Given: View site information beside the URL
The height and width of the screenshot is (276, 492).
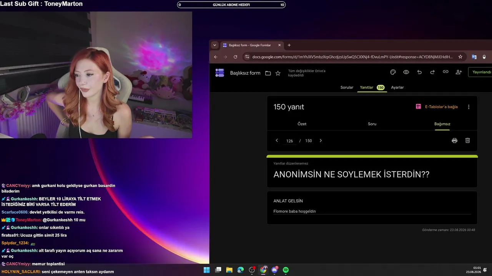Looking at the screenshot, I should [247, 57].
